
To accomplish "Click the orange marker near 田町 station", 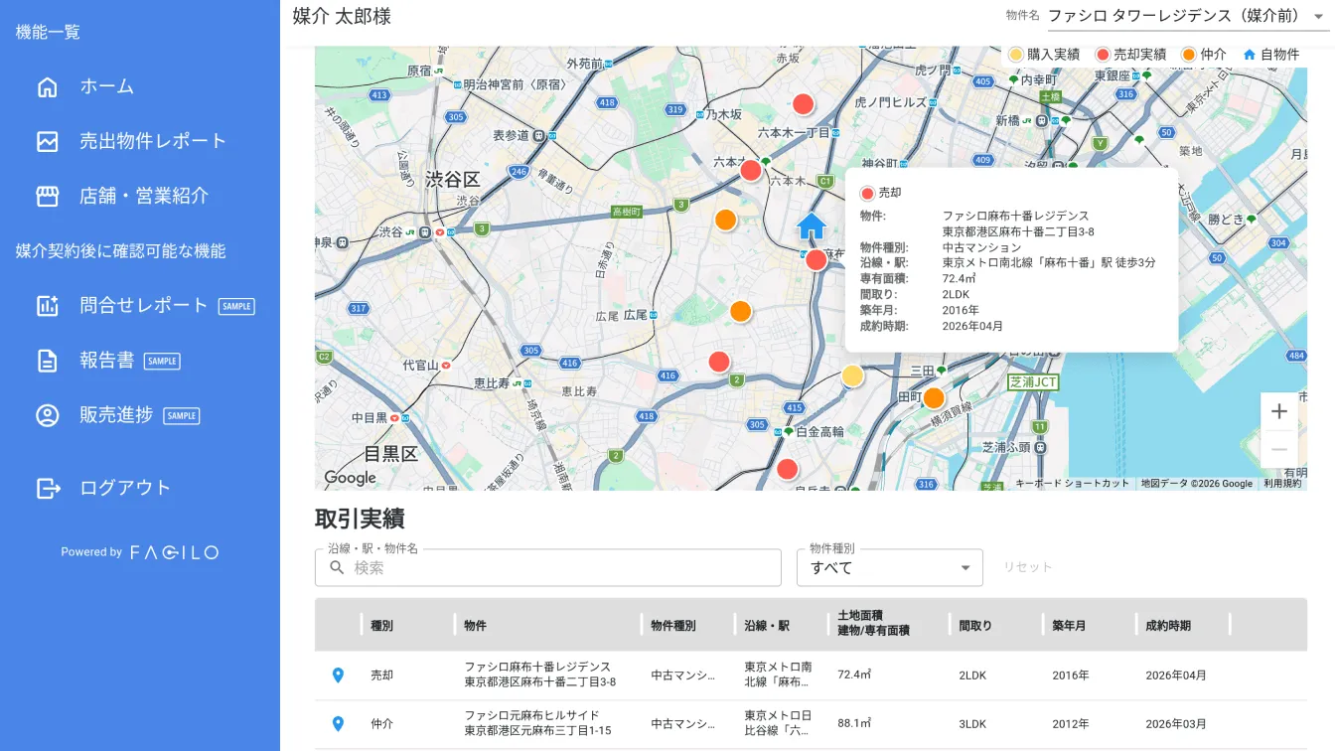I will pyautogui.click(x=933, y=398).
